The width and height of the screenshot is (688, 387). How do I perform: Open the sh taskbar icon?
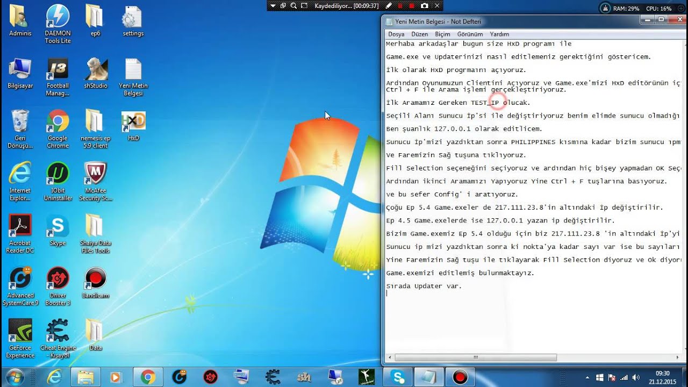click(304, 377)
